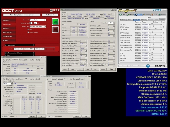The image size is (170, 127).
Task: Click the second blue round icon in EasyTune6 title bar
Action: pos(156,10)
